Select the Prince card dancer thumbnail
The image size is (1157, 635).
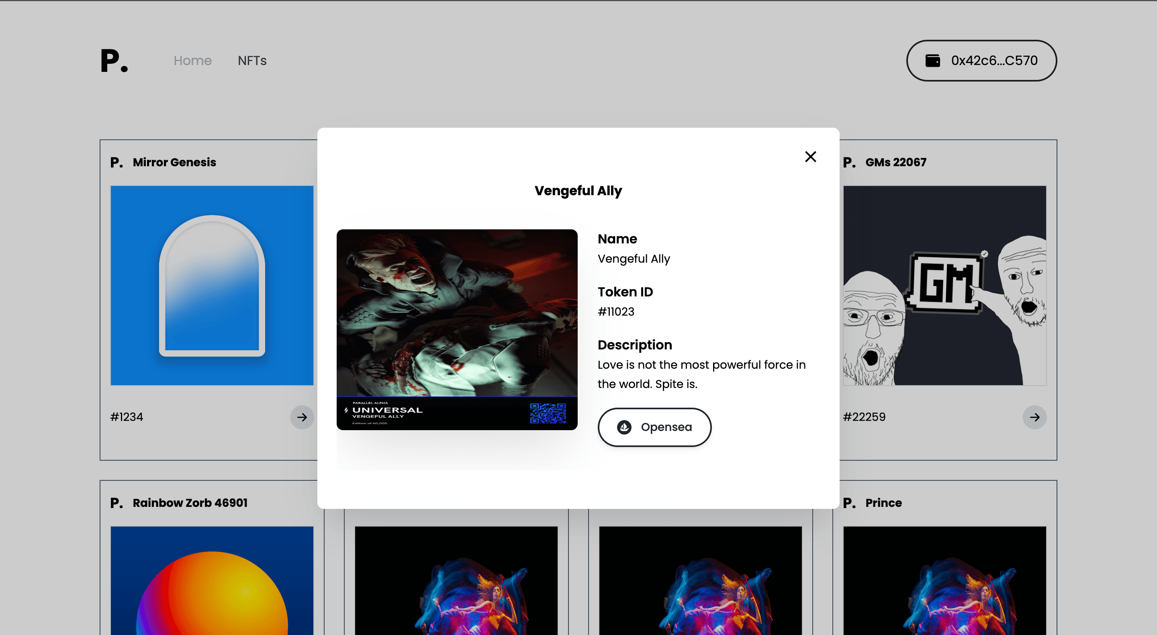(x=944, y=581)
